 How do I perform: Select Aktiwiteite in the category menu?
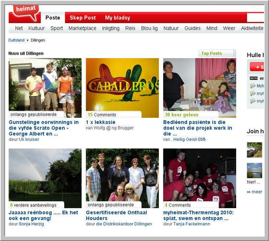[x=252, y=28]
